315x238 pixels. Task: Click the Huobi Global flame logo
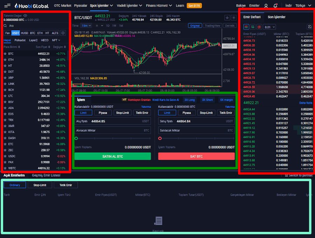pyautogui.click(x=16, y=6)
